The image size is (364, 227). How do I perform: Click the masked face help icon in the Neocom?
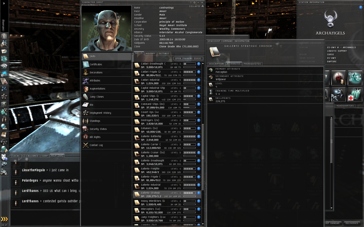point(4,157)
